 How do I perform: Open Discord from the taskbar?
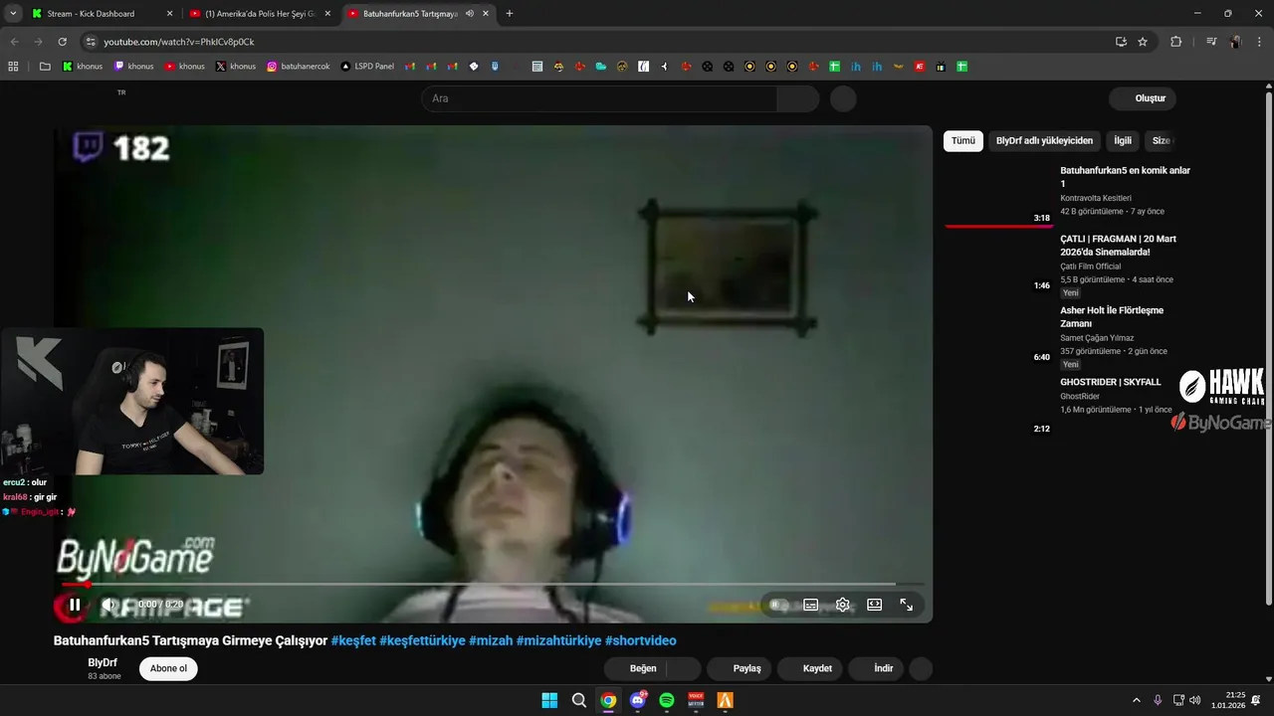[638, 700]
